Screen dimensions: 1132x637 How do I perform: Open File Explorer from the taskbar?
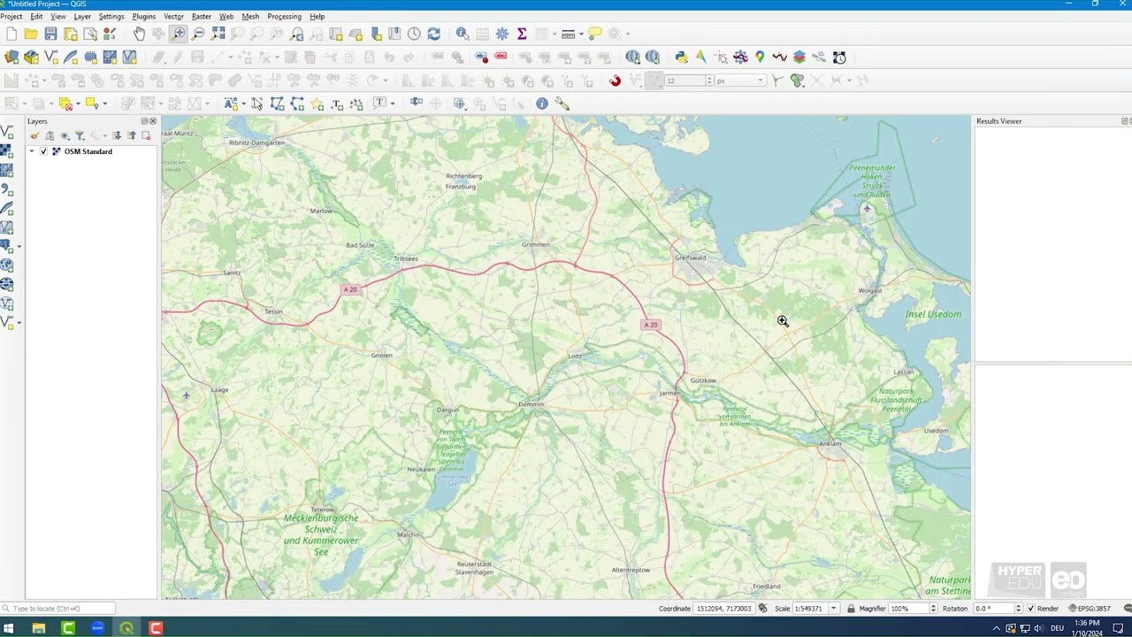coord(38,628)
